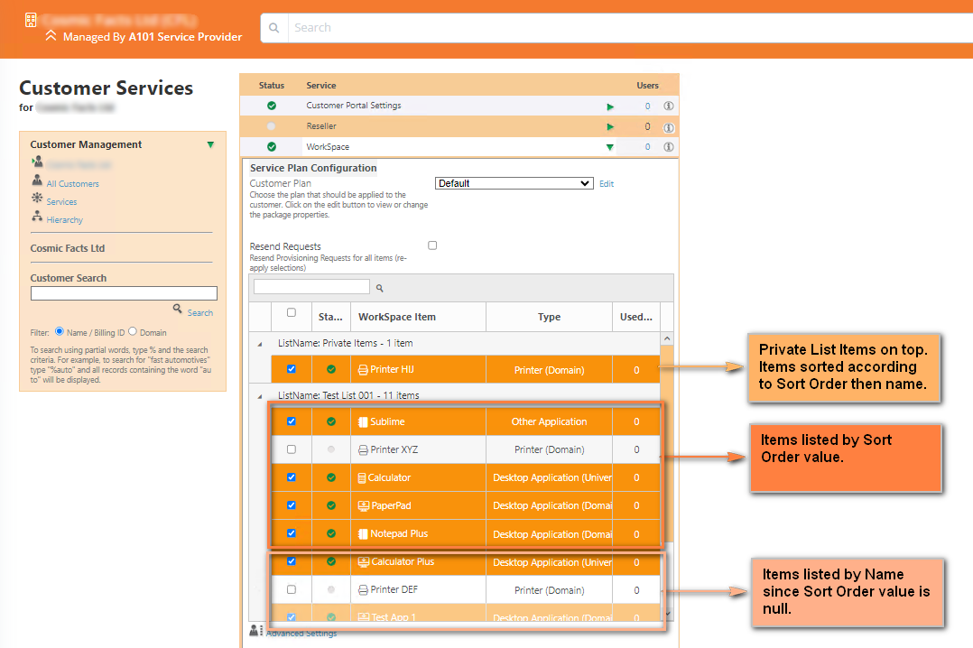
Task: Open the Advanced Settings link
Action: pos(301,633)
